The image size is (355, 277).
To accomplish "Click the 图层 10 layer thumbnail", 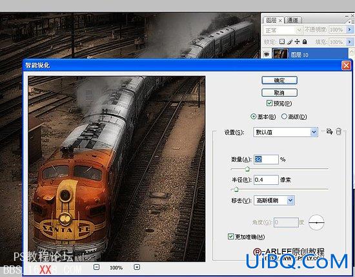I will coord(280,53).
